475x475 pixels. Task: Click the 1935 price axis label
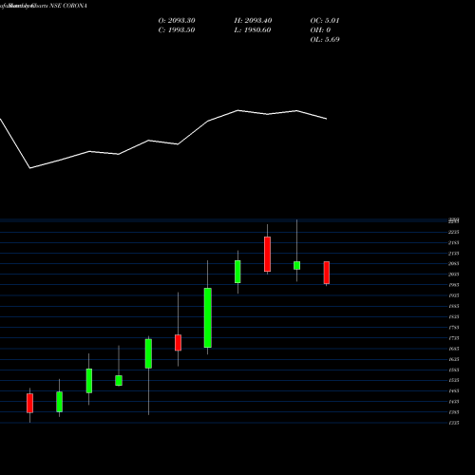pos(453,295)
